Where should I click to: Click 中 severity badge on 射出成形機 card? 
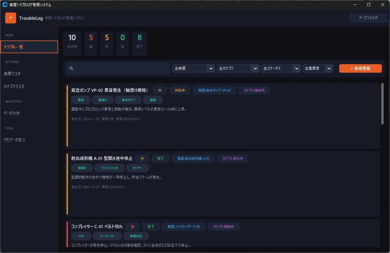[142, 158]
